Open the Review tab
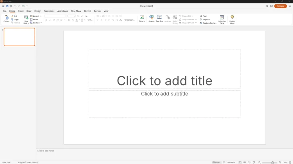293x164 pixels. click(x=97, y=11)
